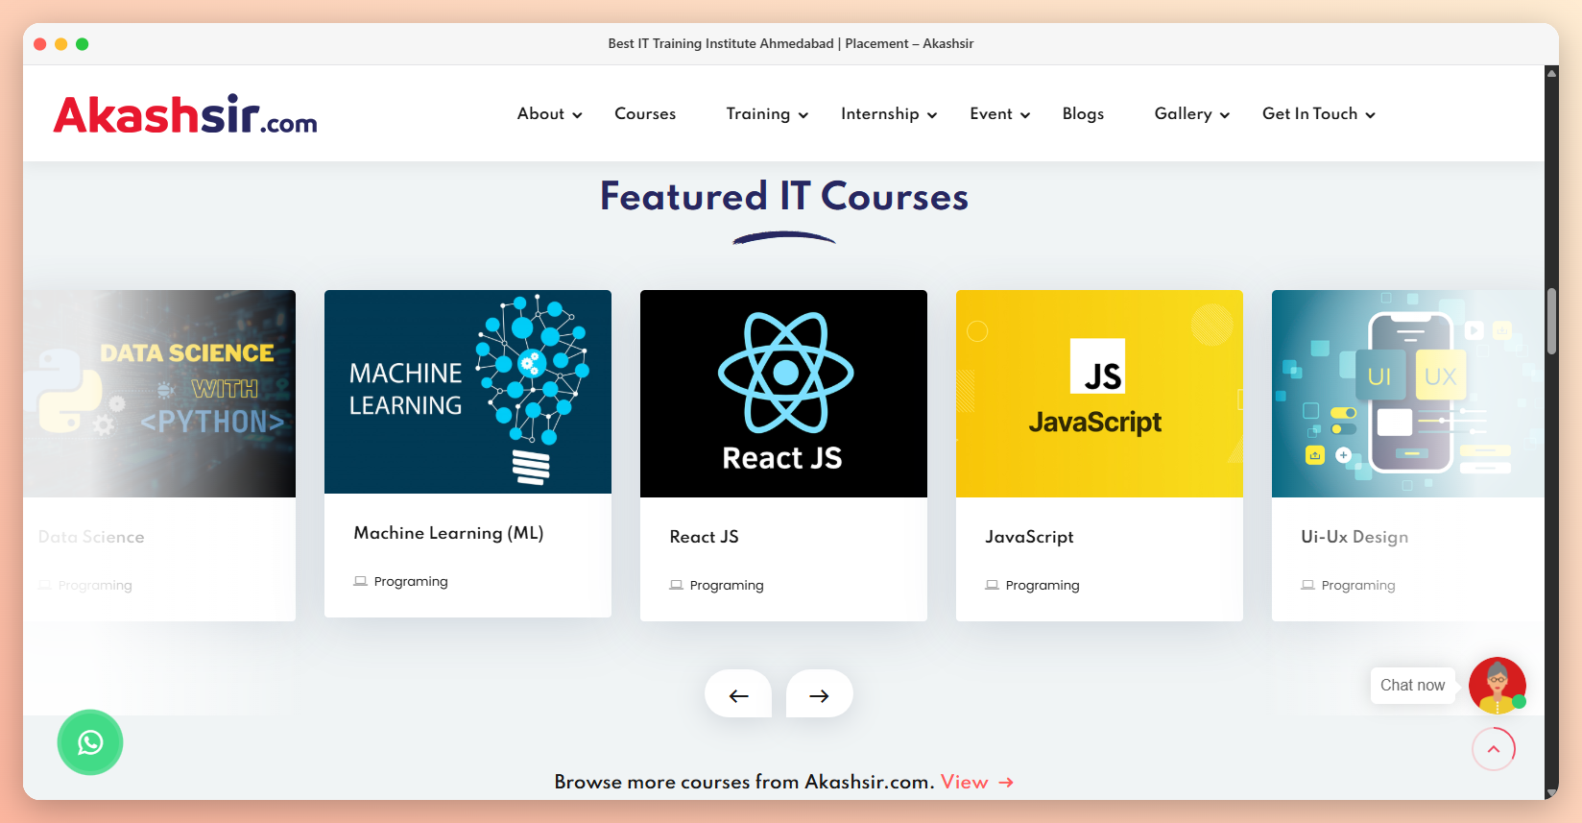Screen dimensions: 1582x823
Task: Go to the Courses page
Action: [x=645, y=113]
